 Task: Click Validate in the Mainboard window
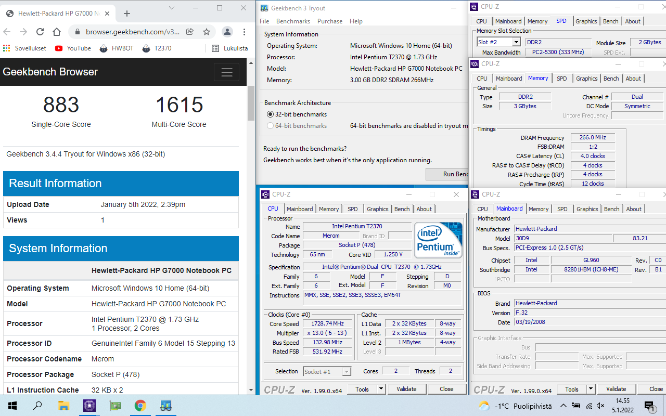pos(616,389)
